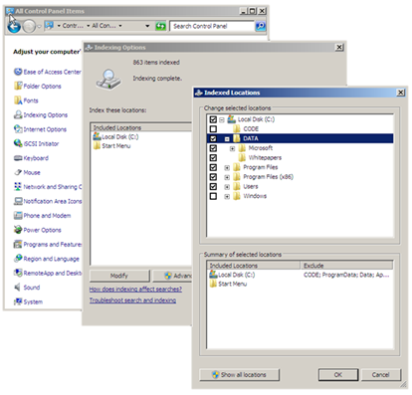412x395 pixels.
Task: Open Ease of Access Center icon
Action: click(18, 72)
